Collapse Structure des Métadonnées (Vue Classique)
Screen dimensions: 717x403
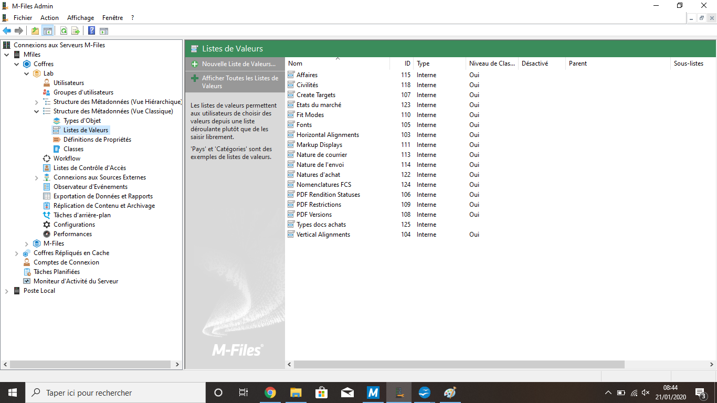click(x=37, y=111)
